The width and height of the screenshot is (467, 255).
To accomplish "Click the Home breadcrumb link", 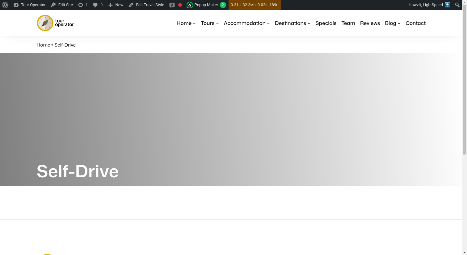I will point(43,45).
